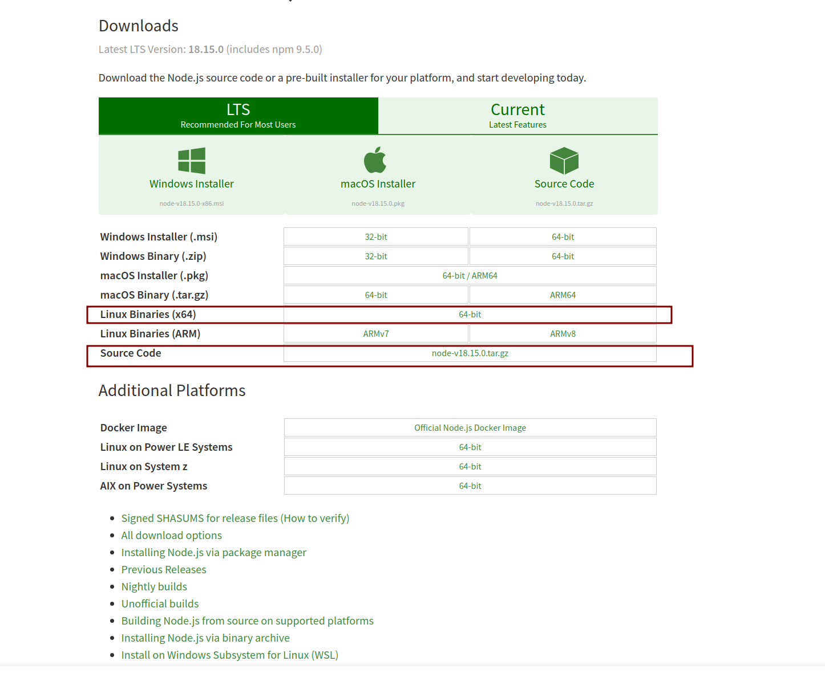Click the node-v18.15.0.pkg filename text
The width and height of the screenshot is (825, 673).
point(378,203)
